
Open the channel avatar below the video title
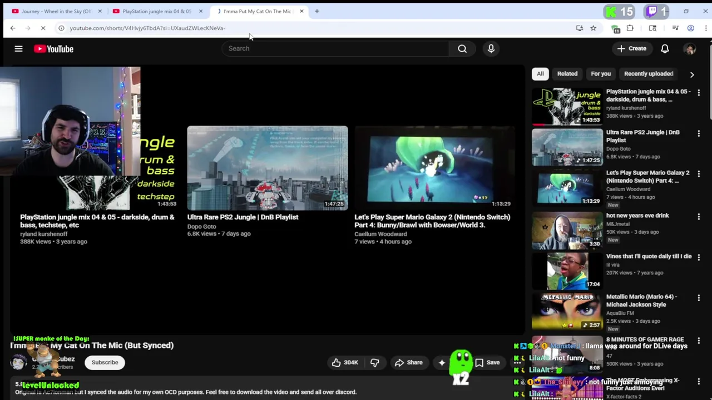[18, 362]
